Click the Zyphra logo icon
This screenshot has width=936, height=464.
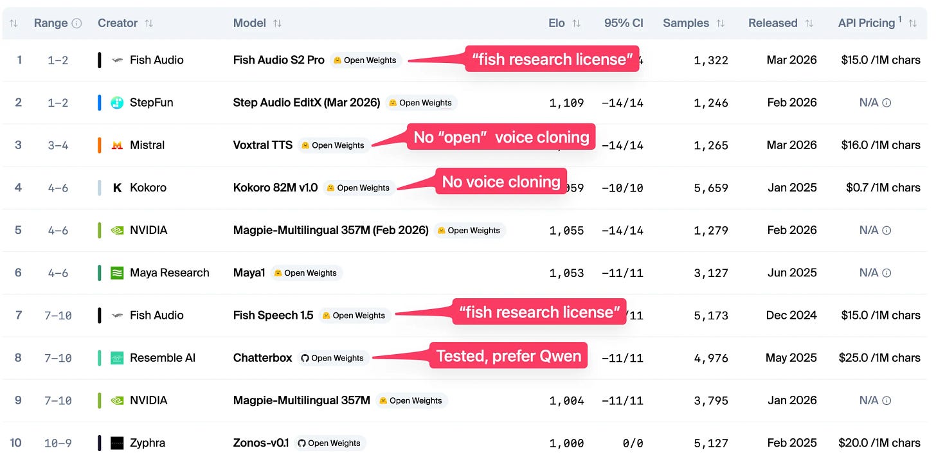point(117,443)
